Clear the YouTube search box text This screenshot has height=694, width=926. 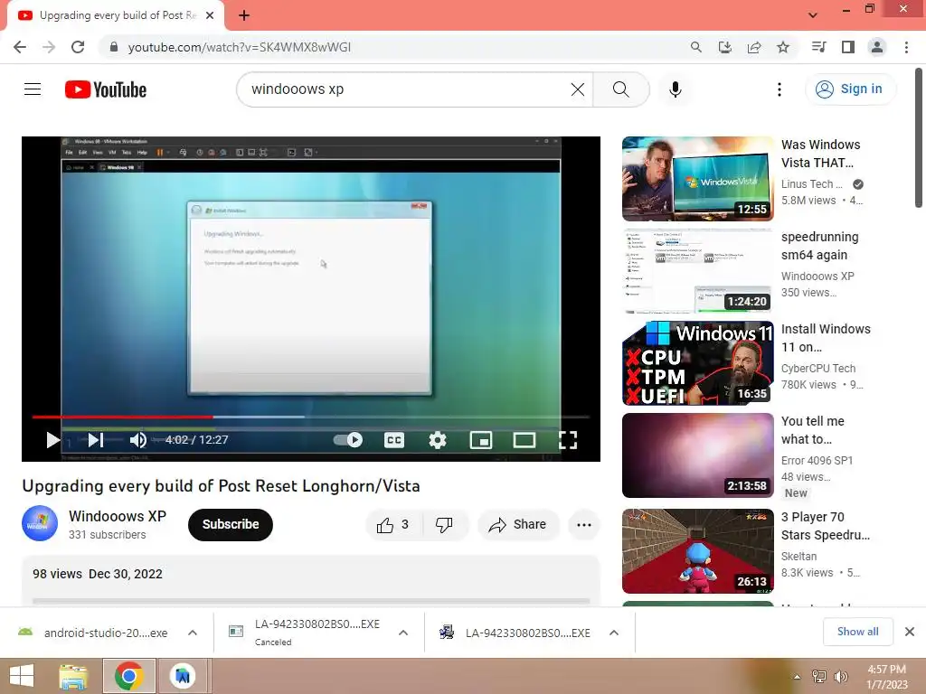pyautogui.click(x=578, y=89)
